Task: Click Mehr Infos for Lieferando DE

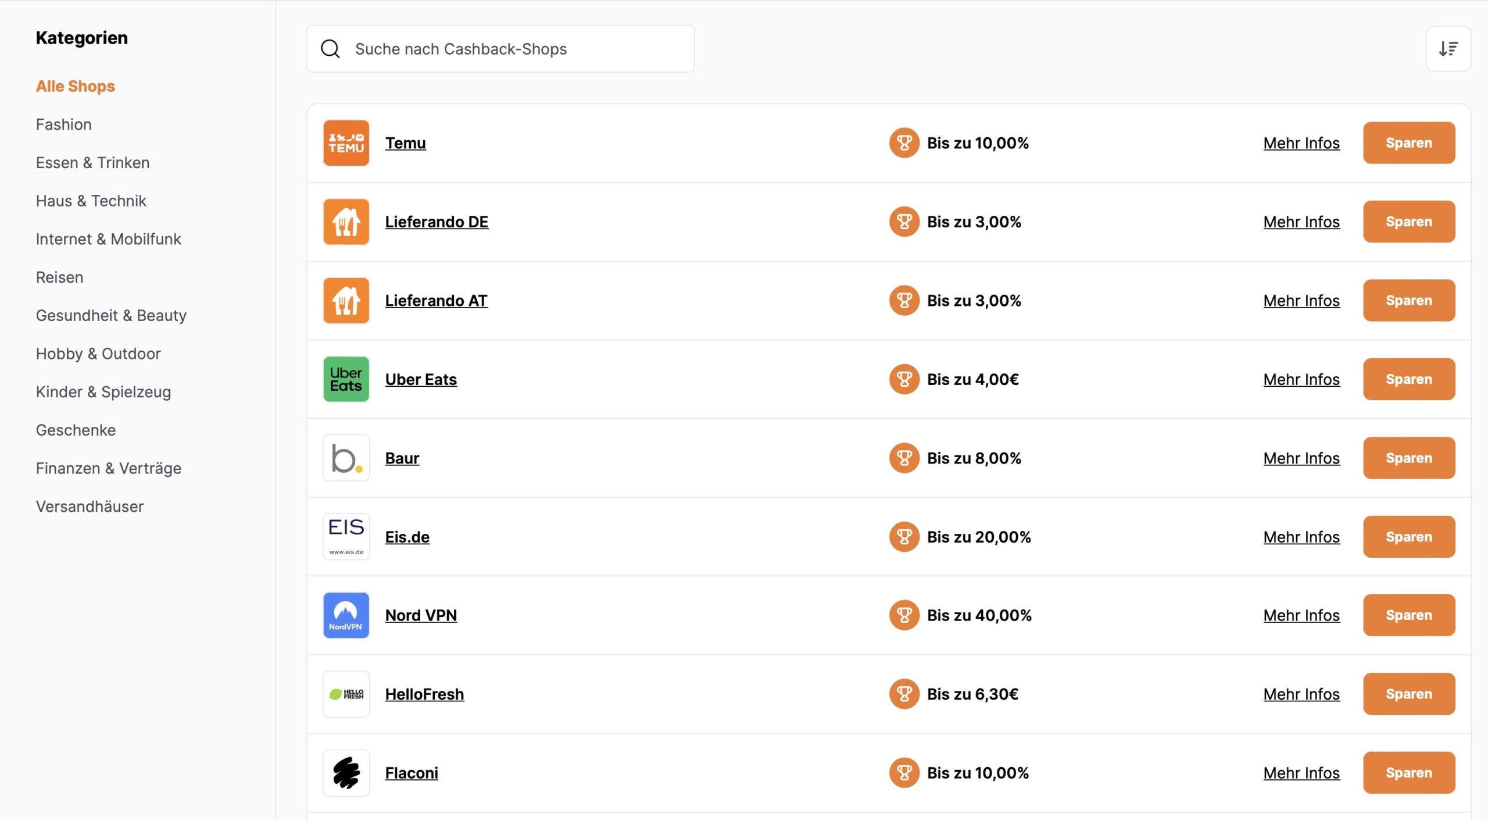Action: (1301, 222)
